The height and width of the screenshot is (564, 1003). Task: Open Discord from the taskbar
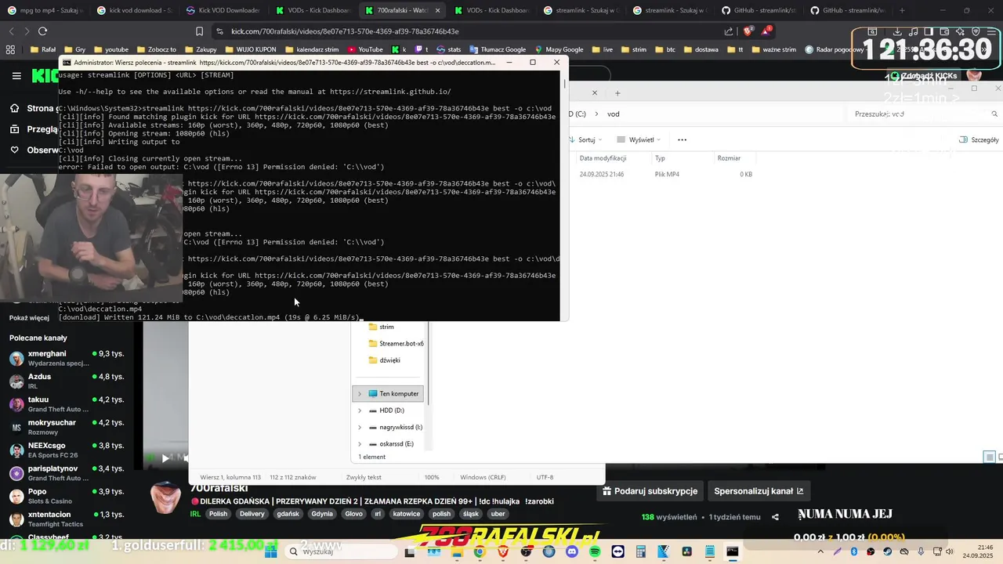[x=571, y=551]
